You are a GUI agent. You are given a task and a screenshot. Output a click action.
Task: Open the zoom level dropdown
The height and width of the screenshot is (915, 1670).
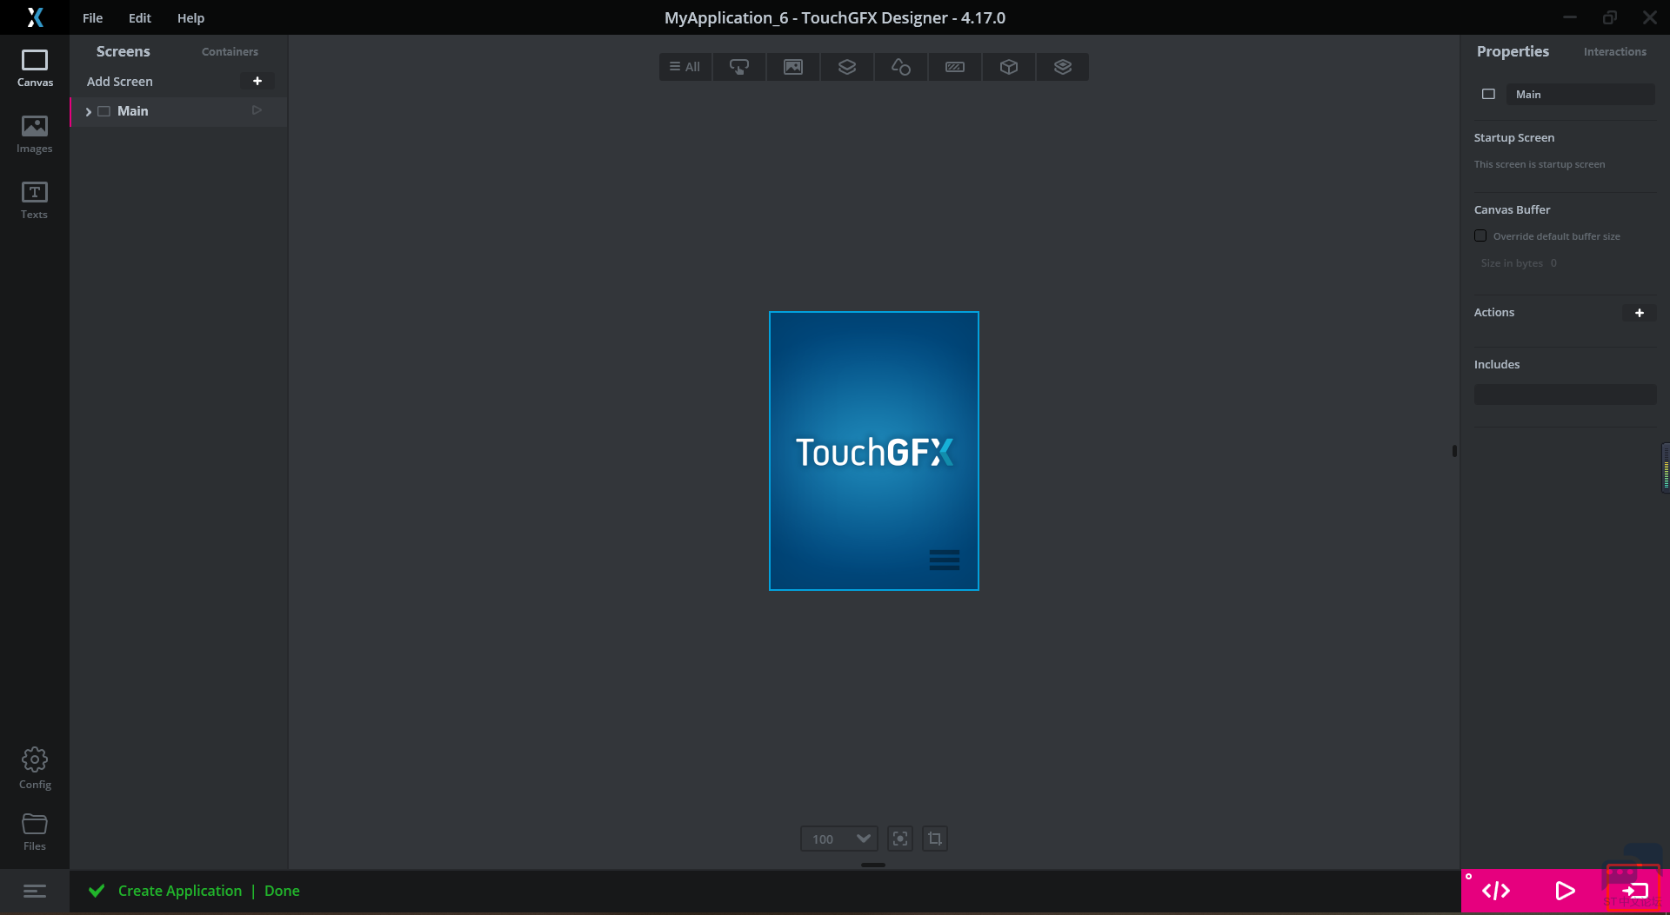tap(839, 839)
